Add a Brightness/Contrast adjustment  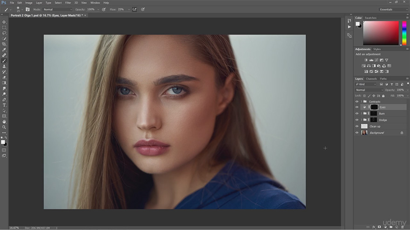(x=366, y=60)
